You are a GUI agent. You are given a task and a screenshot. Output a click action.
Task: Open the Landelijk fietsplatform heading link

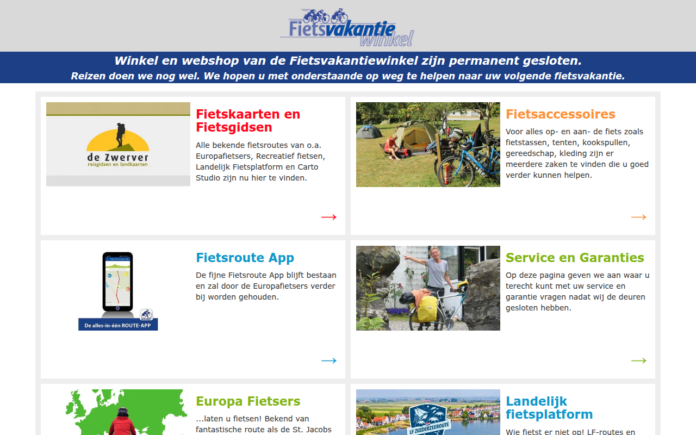549,408
